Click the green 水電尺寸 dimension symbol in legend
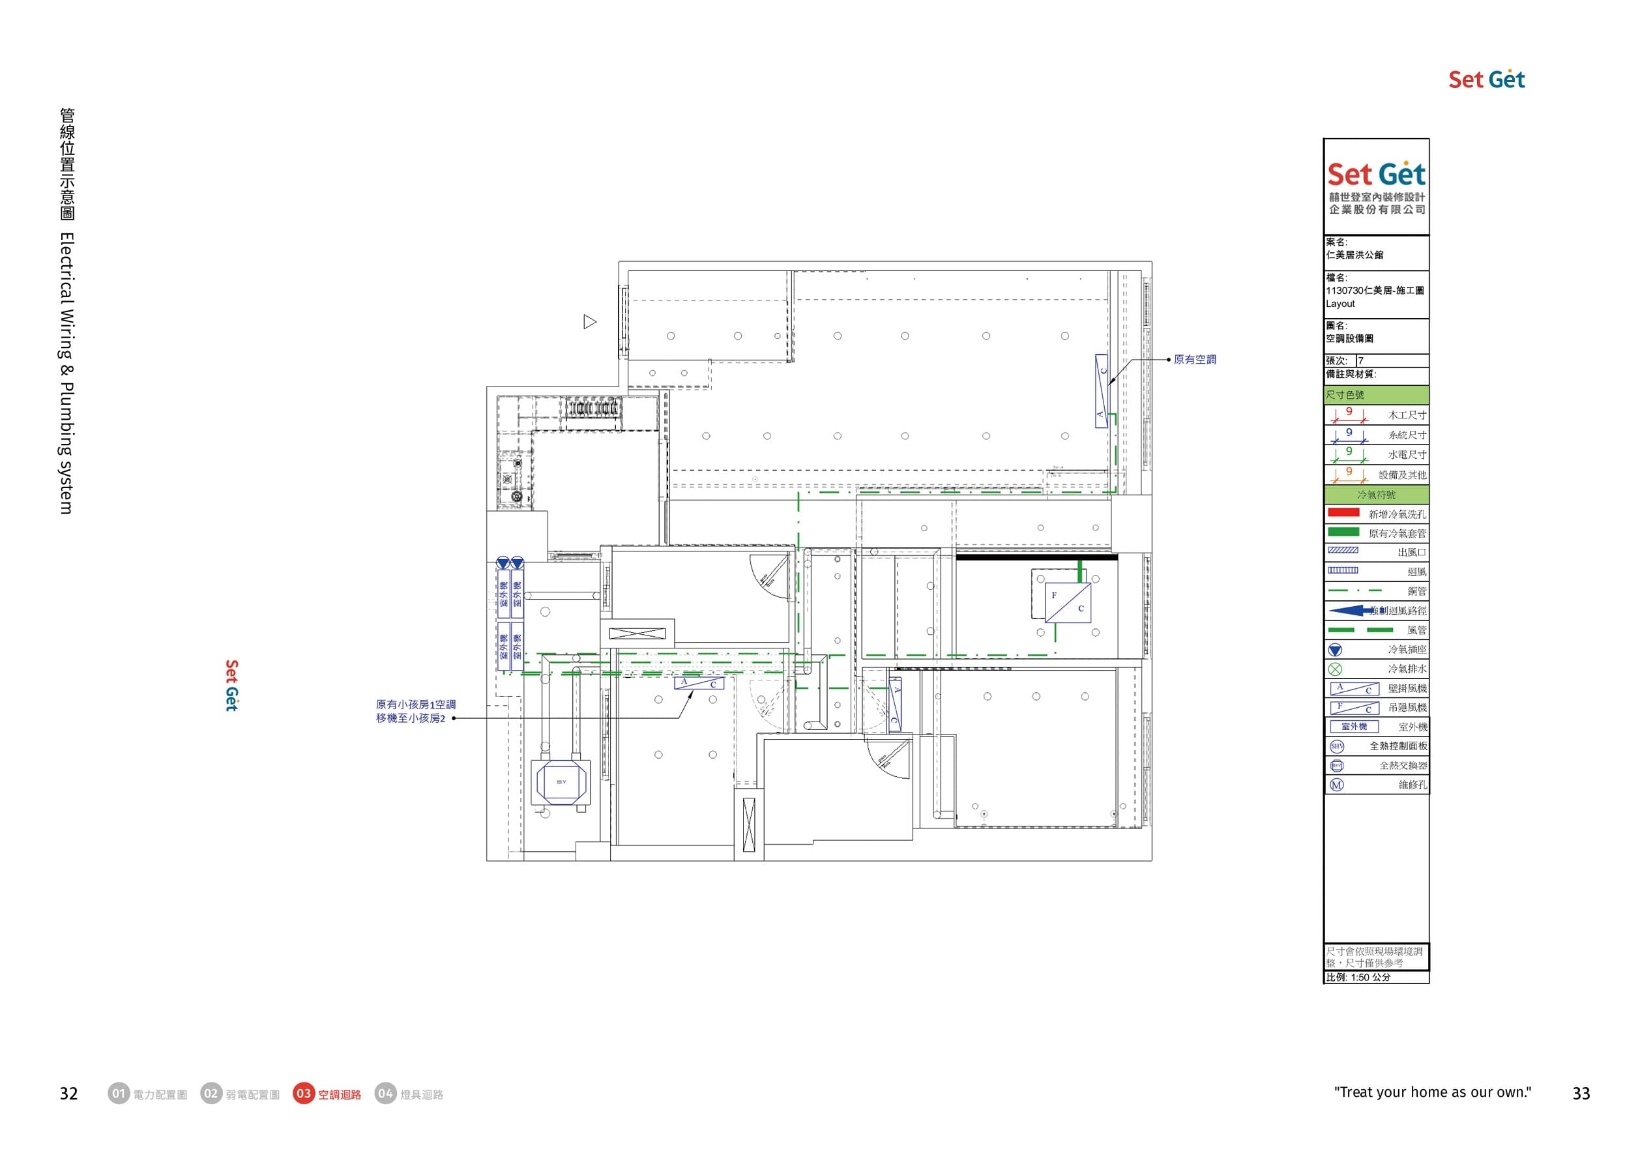Image resolution: width=1640 pixels, height=1166 pixels. [x=1349, y=454]
